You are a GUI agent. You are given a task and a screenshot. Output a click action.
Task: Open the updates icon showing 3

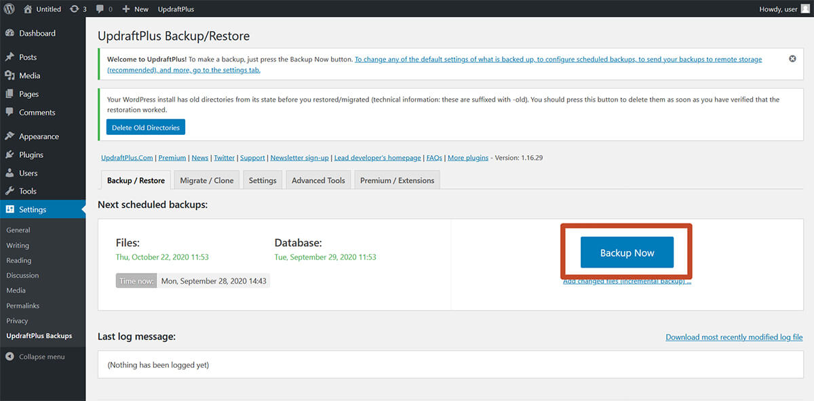(x=74, y=9)
